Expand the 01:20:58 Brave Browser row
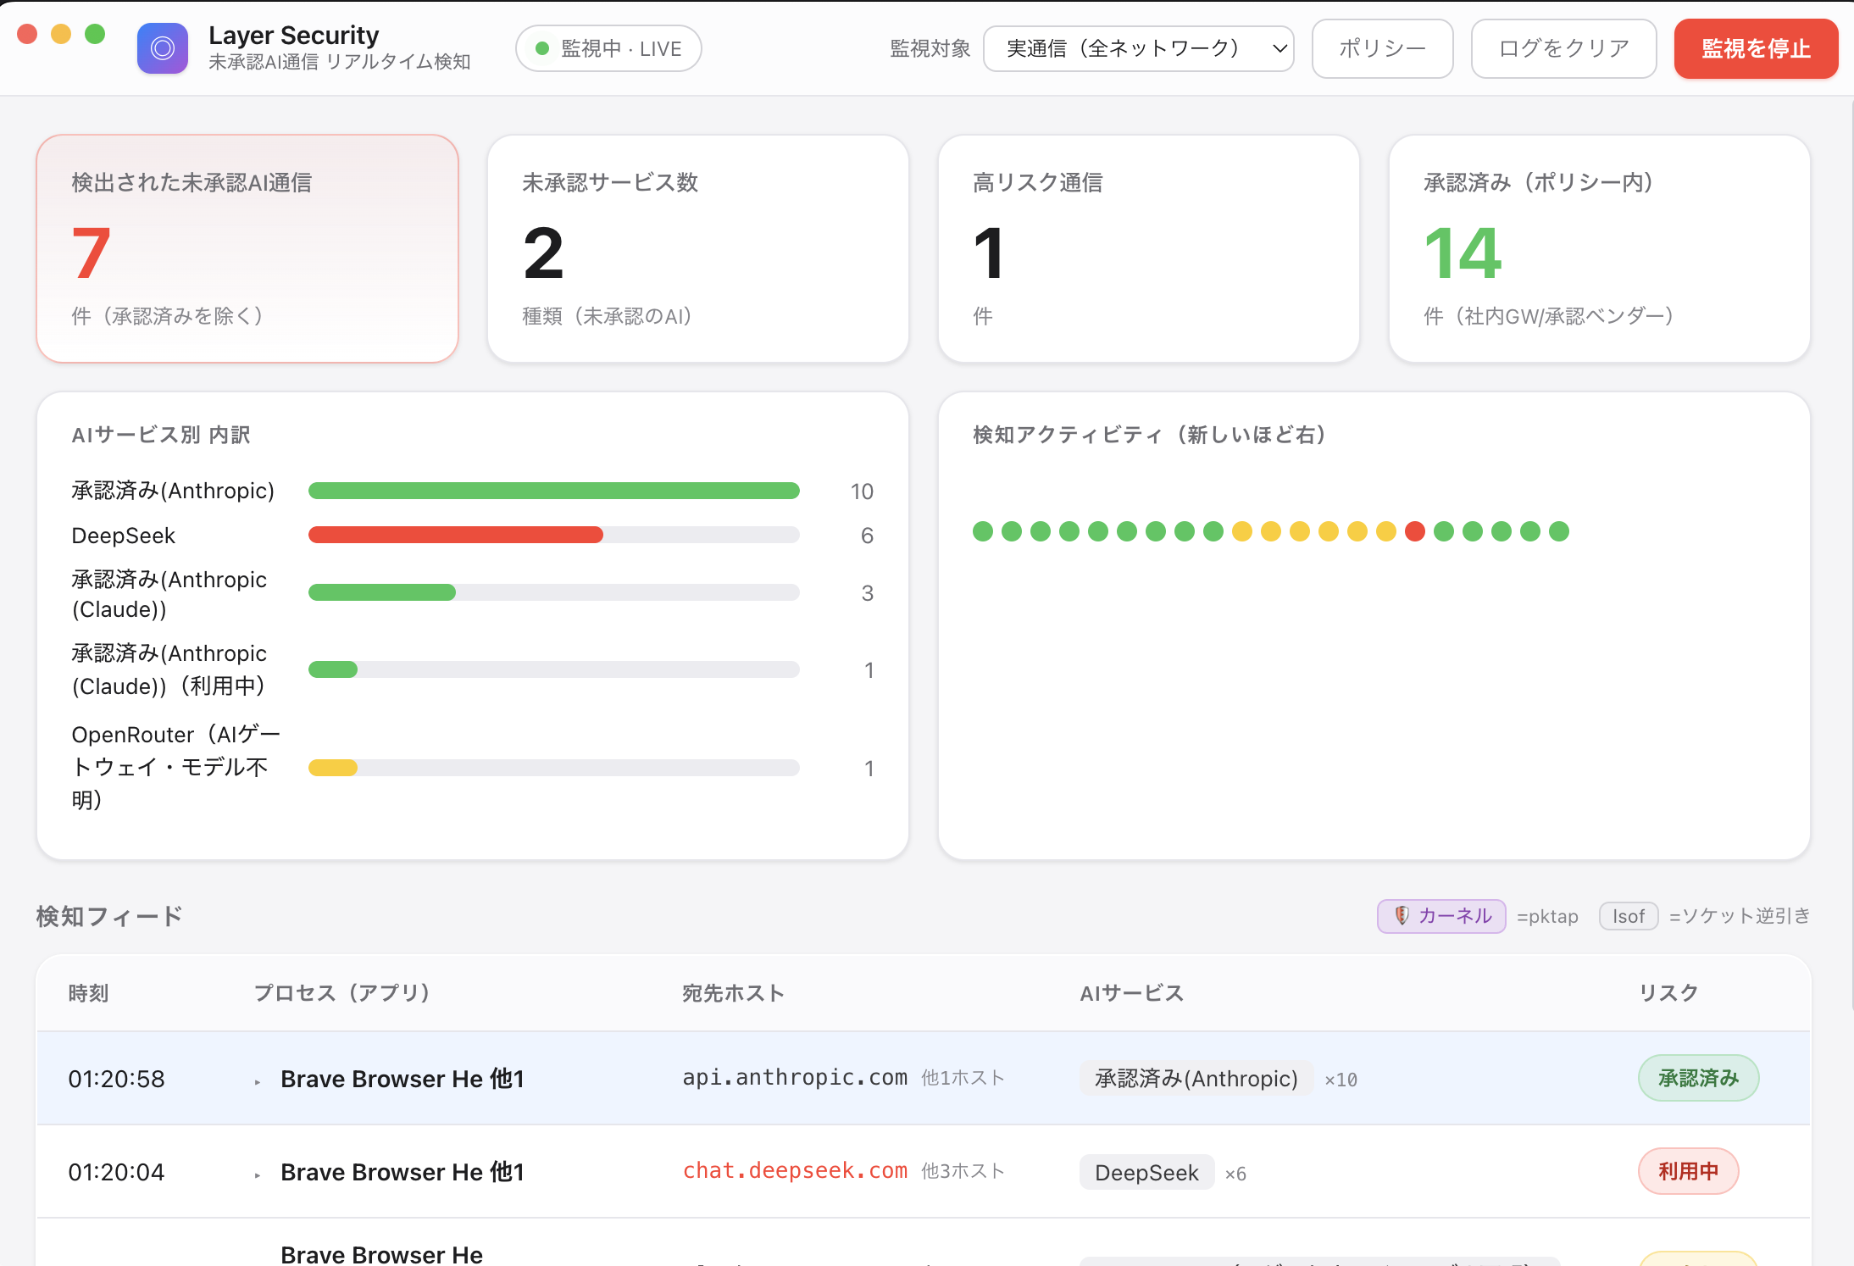 (x=258, y=1081)
